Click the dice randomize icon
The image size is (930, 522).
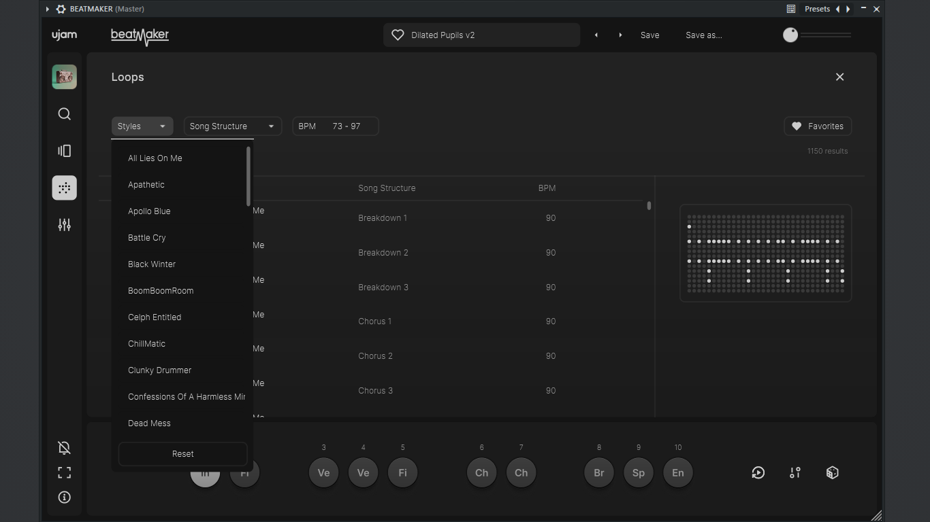pos(832,473)
